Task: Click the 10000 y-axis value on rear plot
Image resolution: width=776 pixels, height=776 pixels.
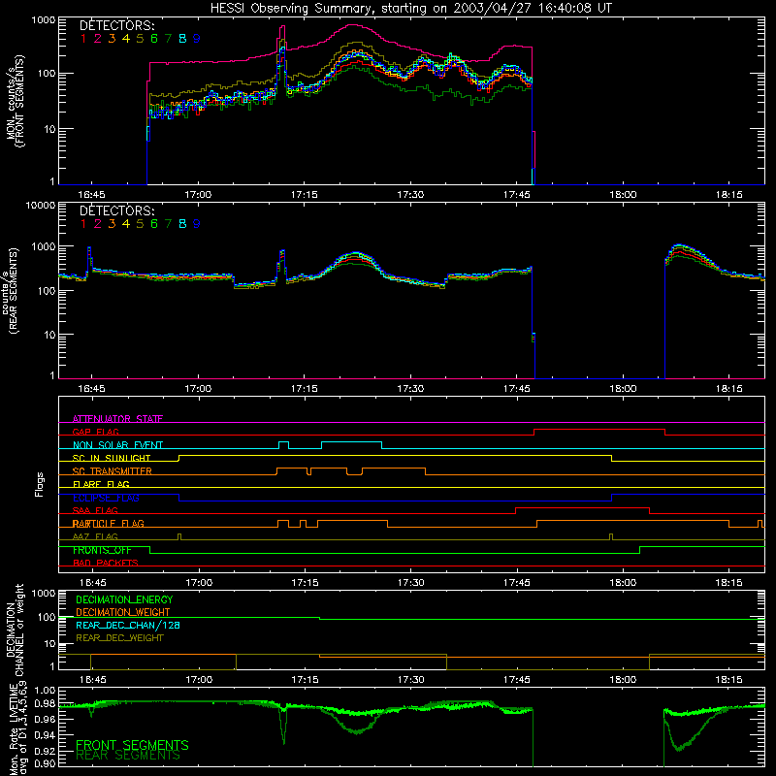Action: coord(41,205)
